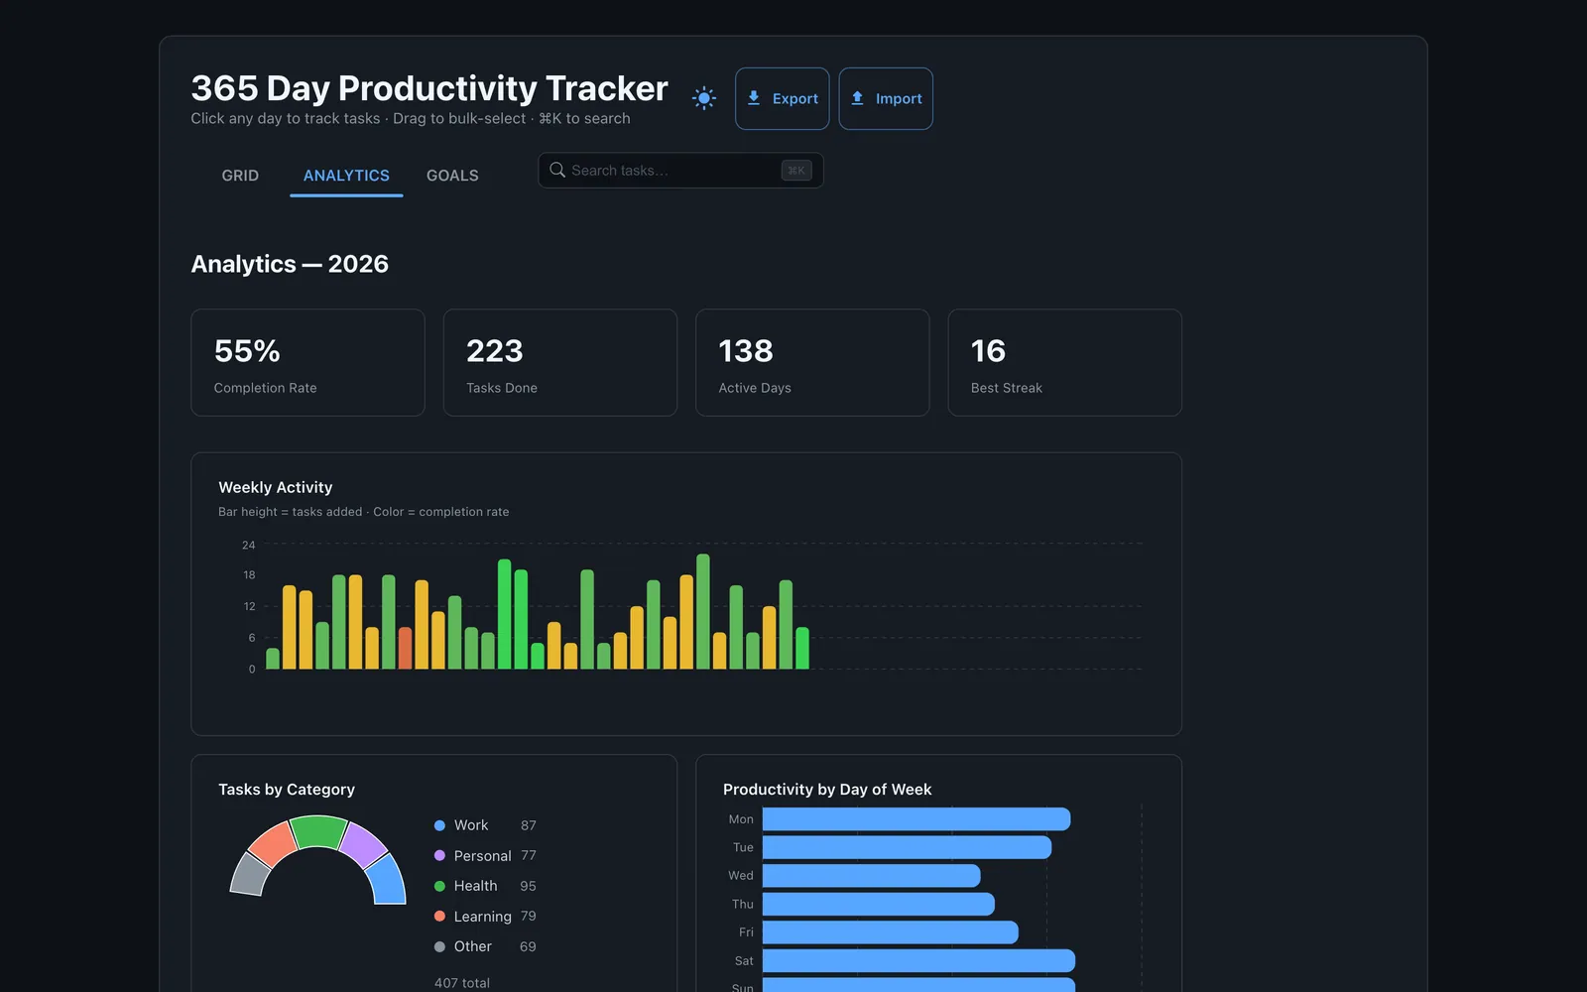Open the 16 Best Streak card

(1064, 362)
